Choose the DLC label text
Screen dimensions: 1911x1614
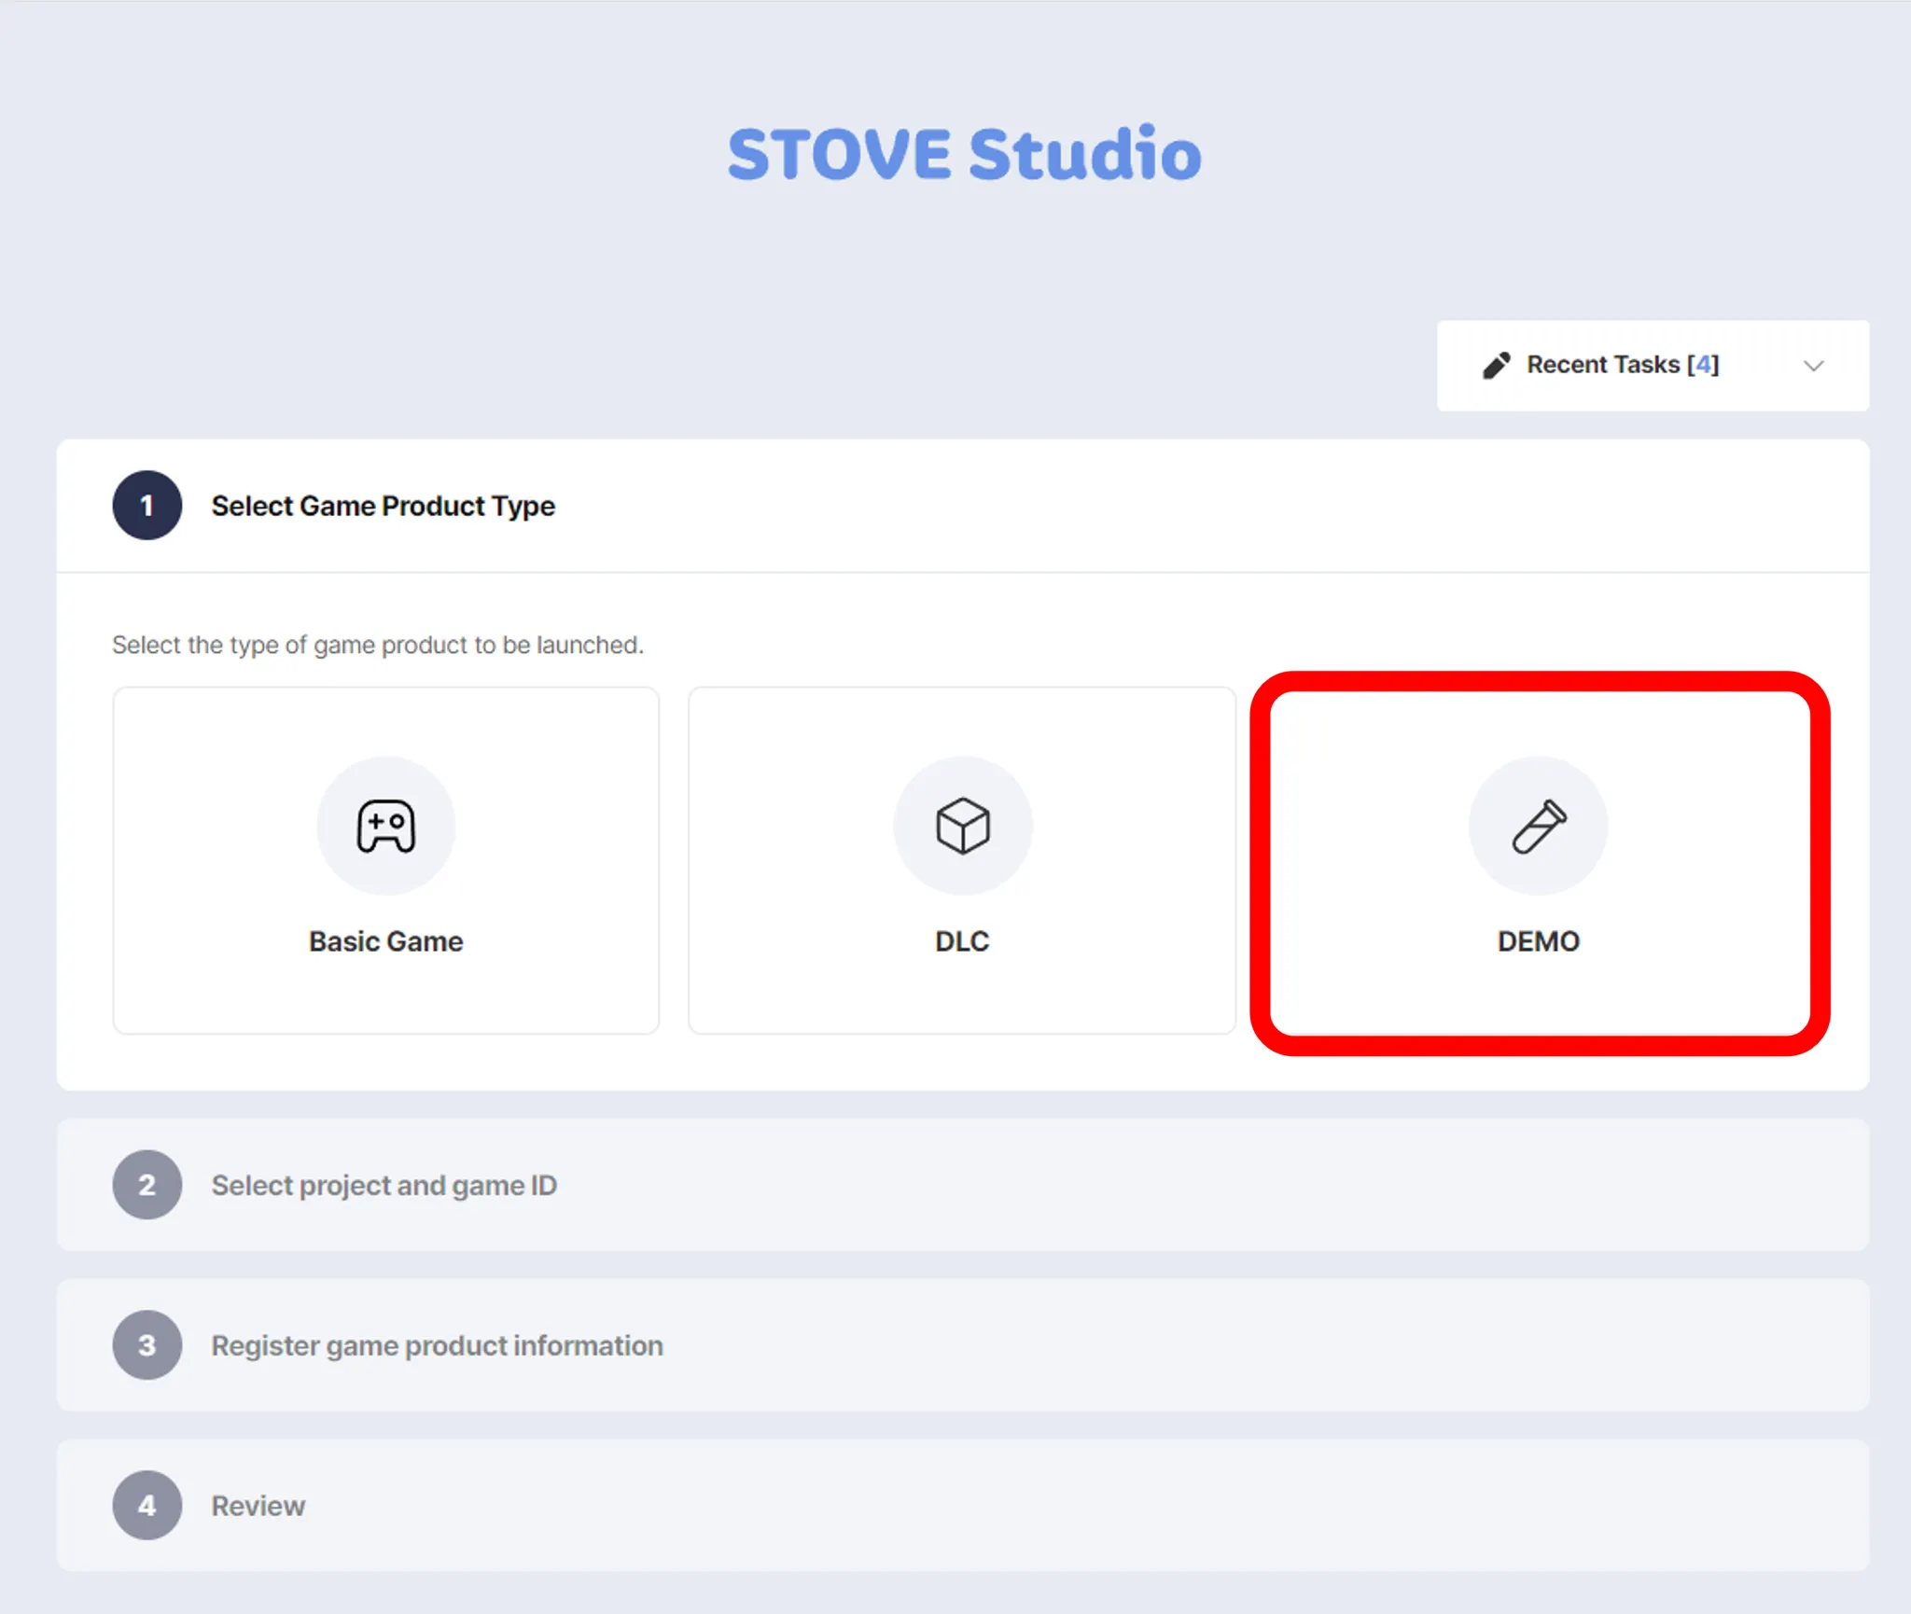pyautogui.click(x=962, y=941)
